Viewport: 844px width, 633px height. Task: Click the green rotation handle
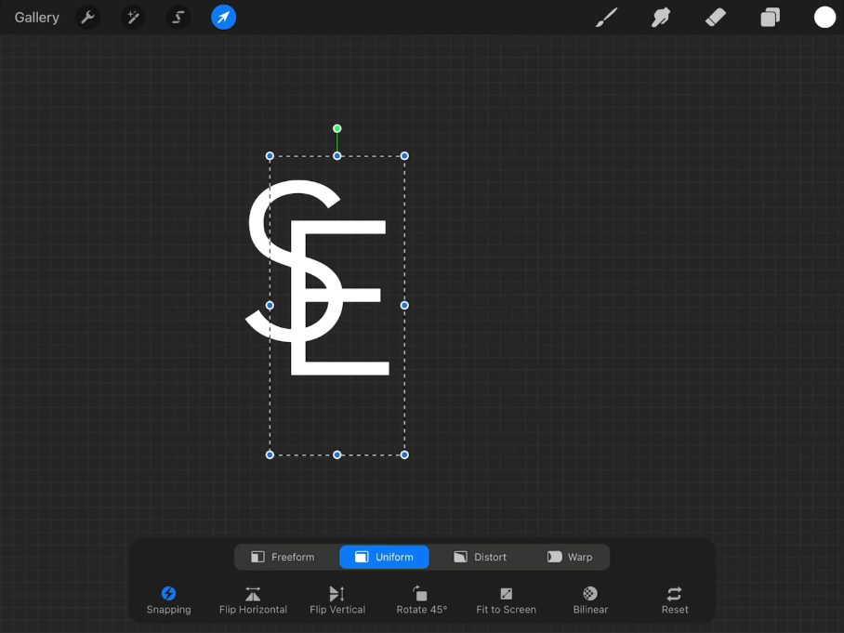coord(337,128)
